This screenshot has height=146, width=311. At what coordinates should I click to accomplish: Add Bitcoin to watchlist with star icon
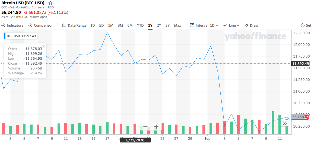(x=50, y=3)
